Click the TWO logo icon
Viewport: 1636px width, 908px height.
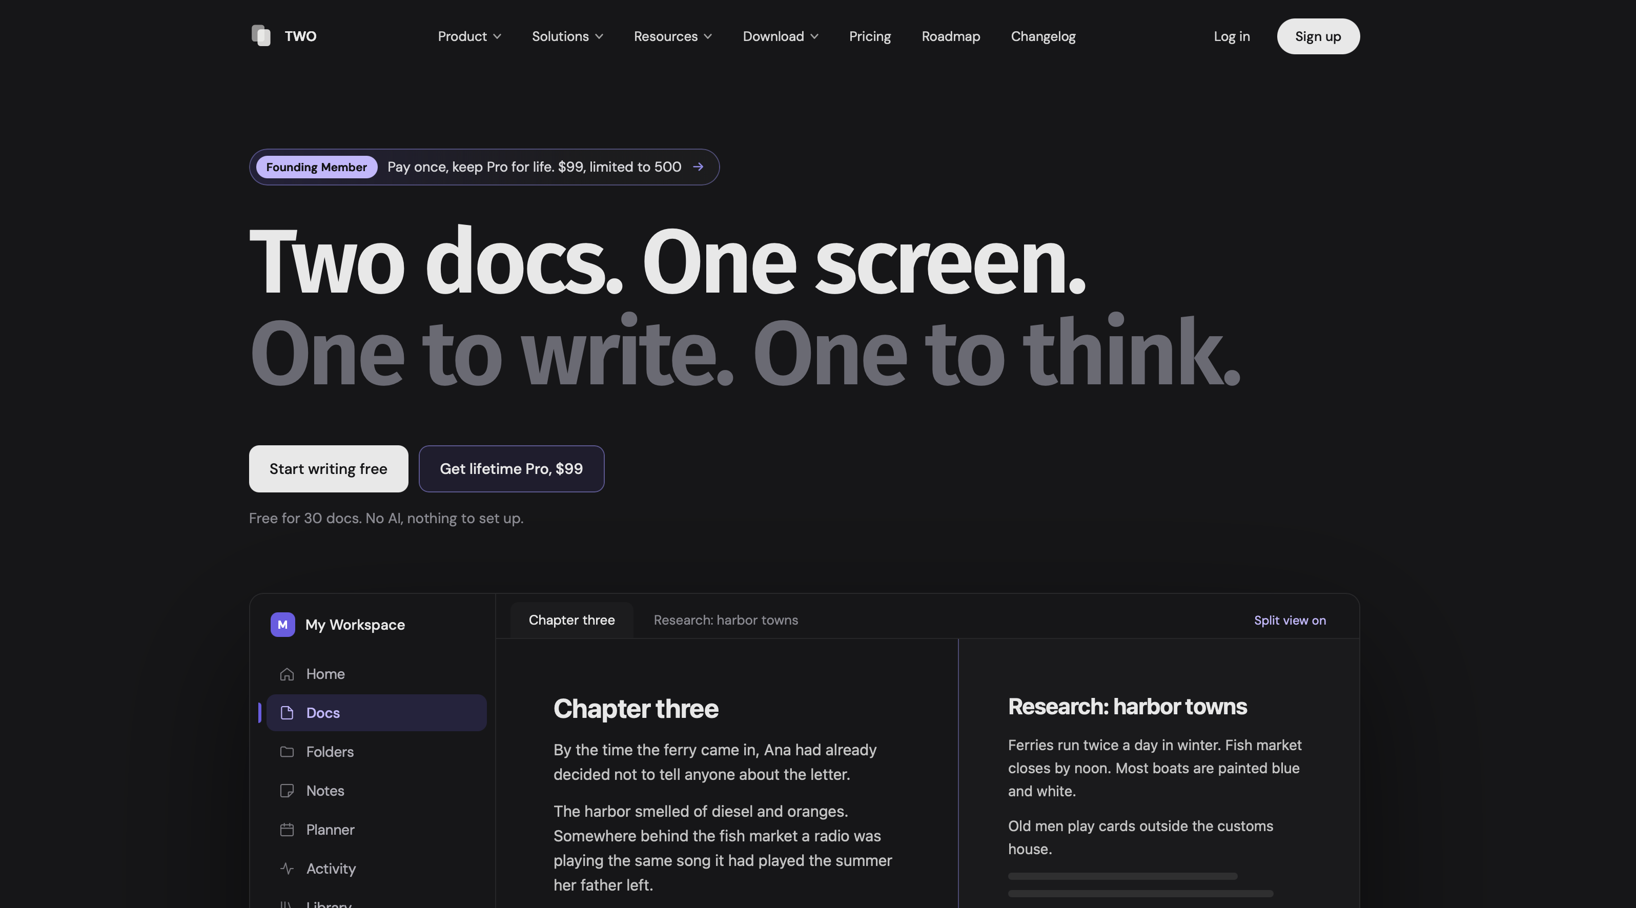coord(261,35)
